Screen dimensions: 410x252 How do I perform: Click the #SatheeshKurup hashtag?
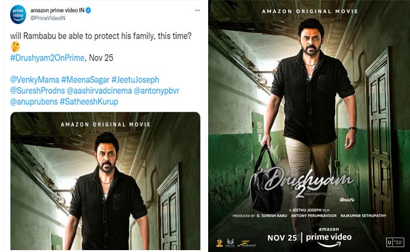[x=89, y=101]
